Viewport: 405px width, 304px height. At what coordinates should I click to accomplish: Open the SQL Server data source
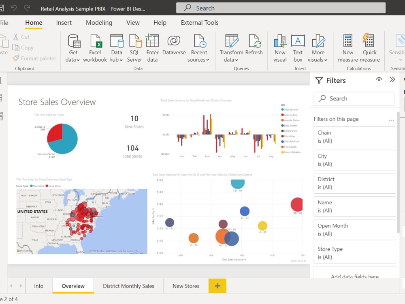point(134,41)
